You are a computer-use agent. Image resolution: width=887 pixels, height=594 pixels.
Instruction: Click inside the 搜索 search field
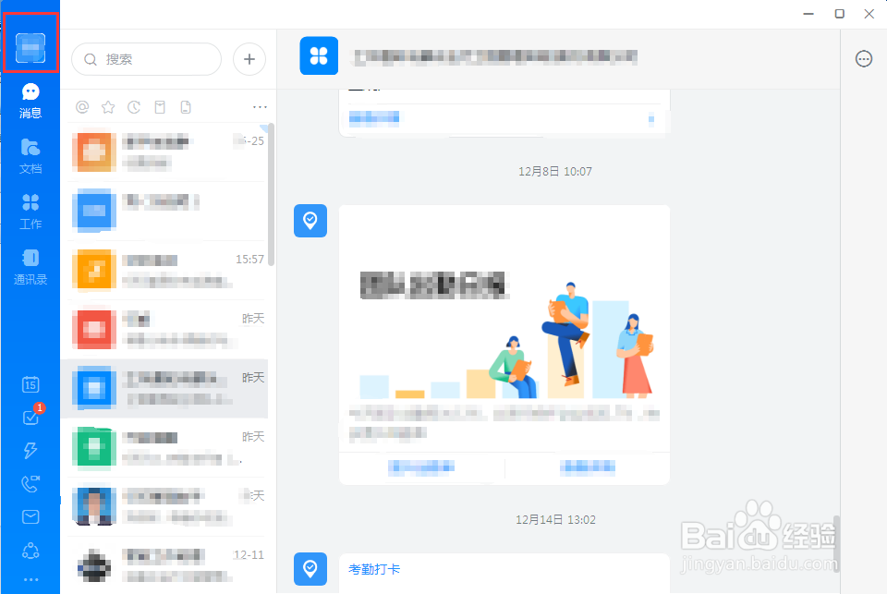point(146,59)
